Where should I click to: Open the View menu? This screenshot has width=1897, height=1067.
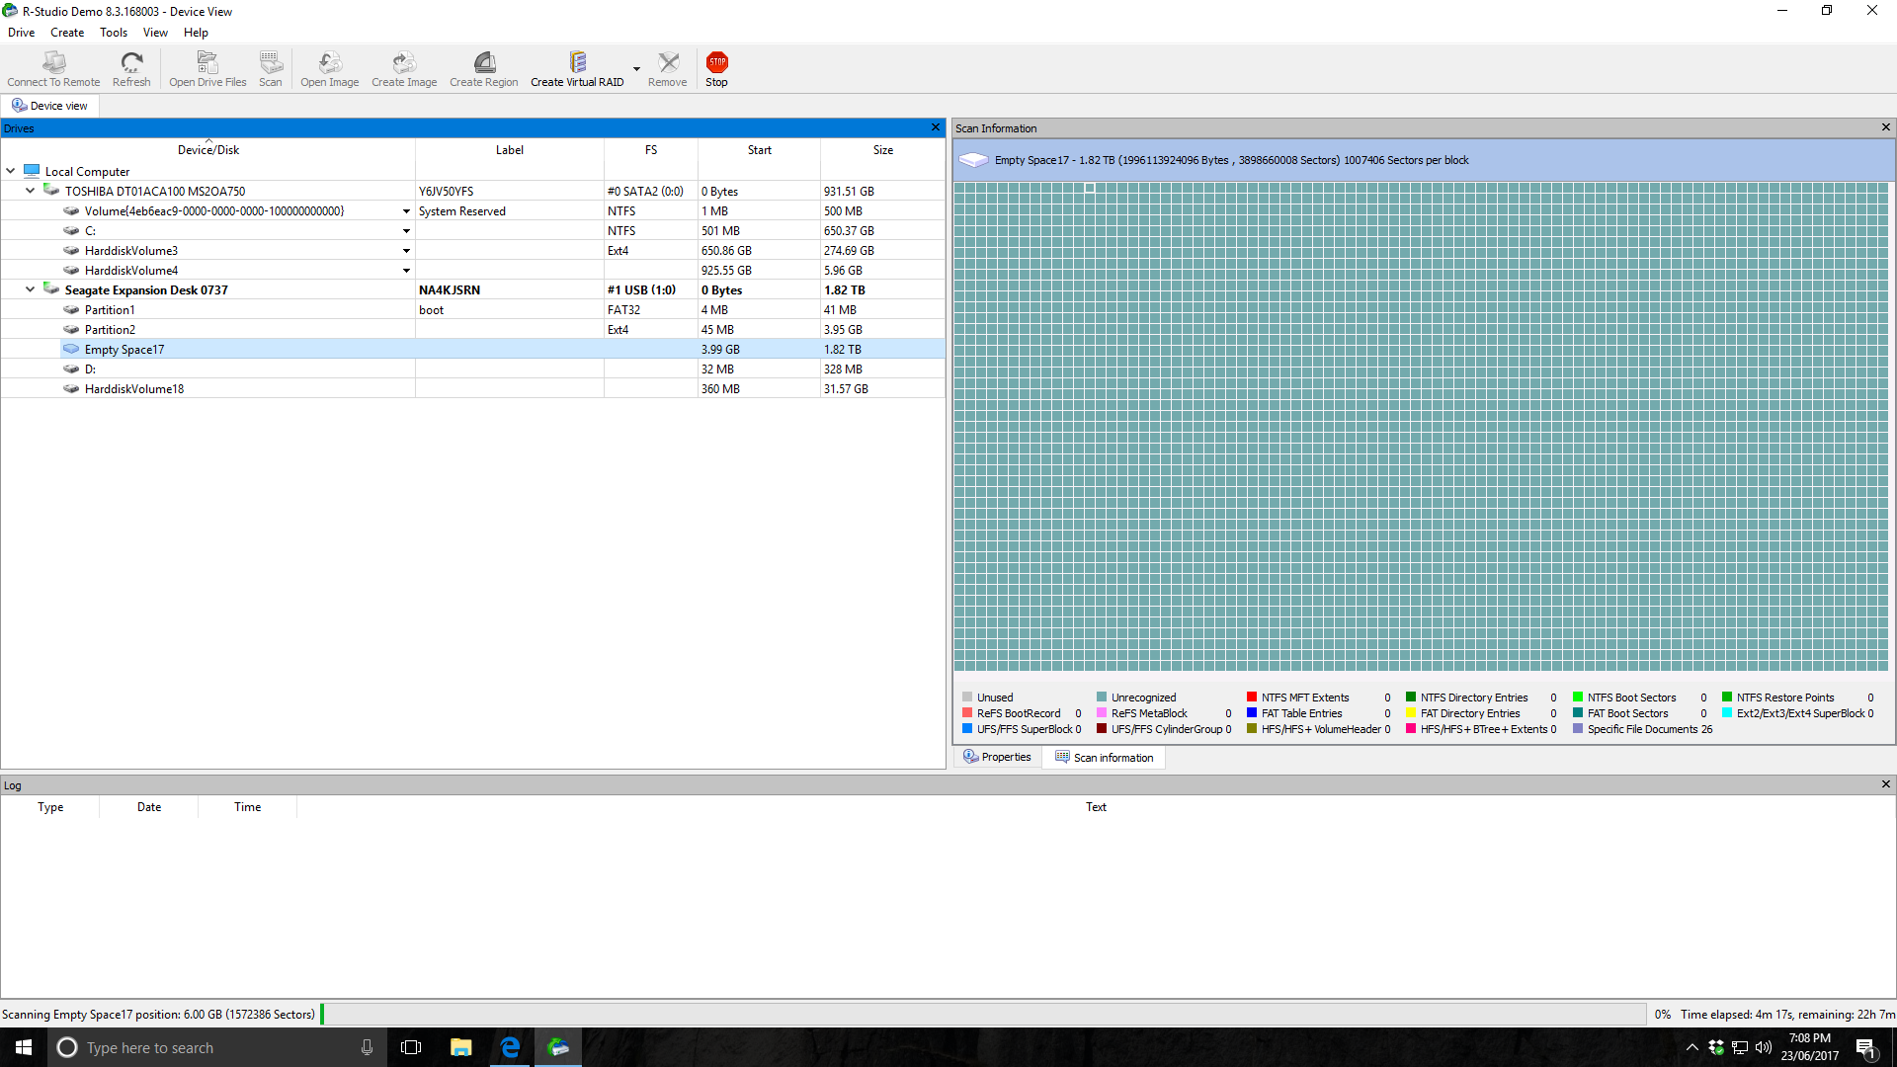coord(155,33)
